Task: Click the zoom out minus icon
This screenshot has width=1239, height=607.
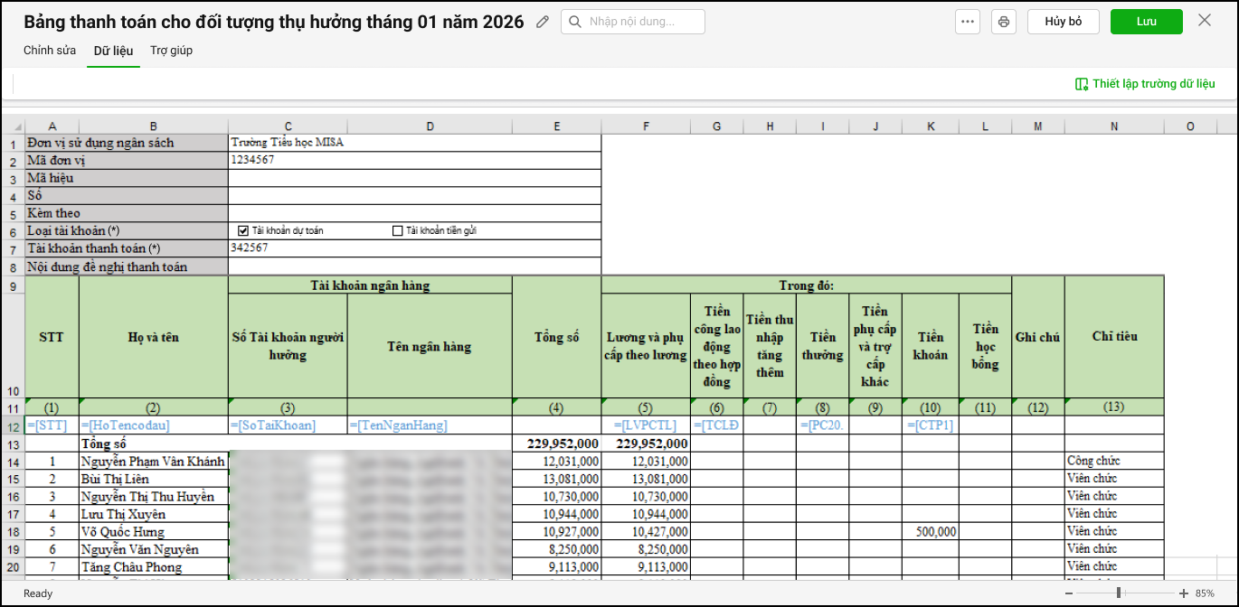Action: (1069, 593)
